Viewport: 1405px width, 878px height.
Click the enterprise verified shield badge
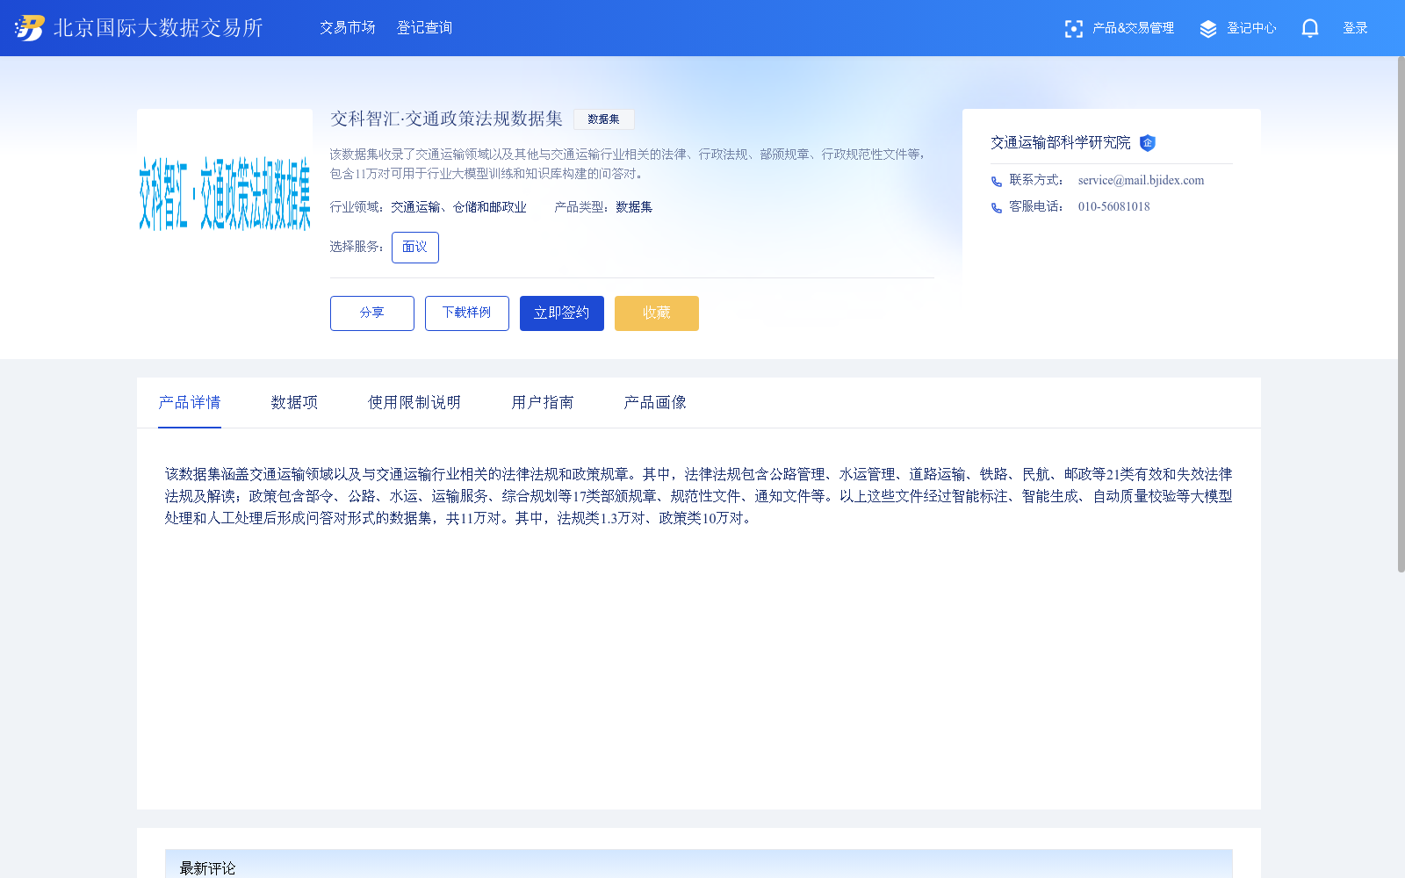[x=1147, y=143]
